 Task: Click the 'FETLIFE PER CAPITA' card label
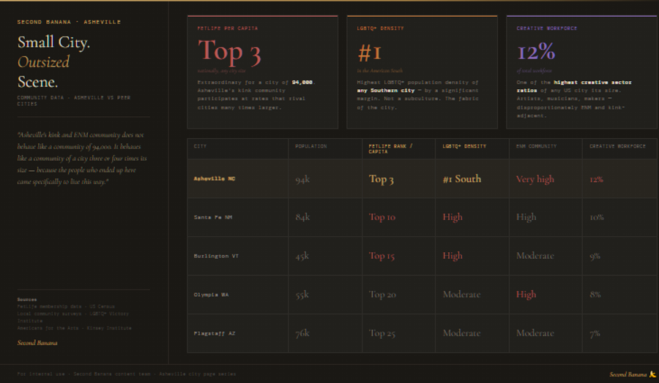tap(228, 28)
